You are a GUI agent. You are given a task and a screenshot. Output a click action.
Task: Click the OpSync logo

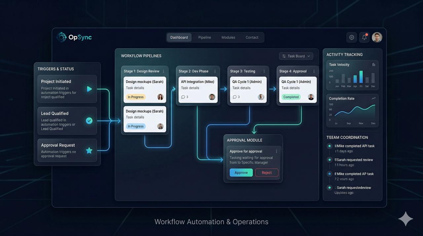(74, 37)
